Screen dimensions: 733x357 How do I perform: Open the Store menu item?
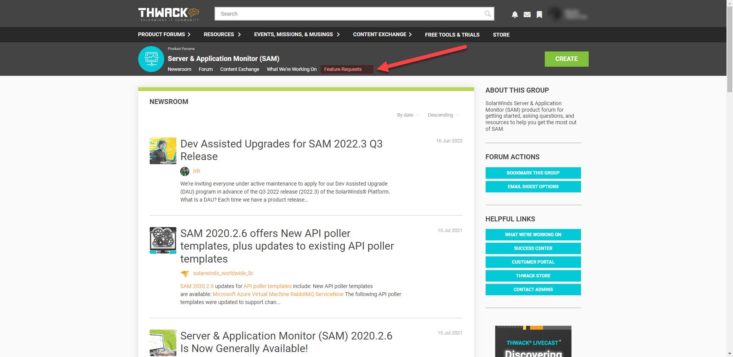click(501, 35)
